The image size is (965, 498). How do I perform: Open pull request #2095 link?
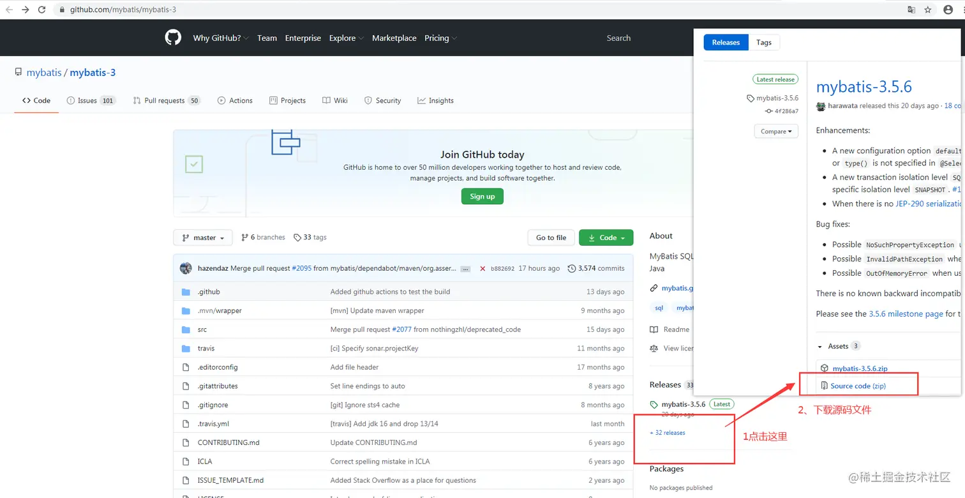click(301, 269)
